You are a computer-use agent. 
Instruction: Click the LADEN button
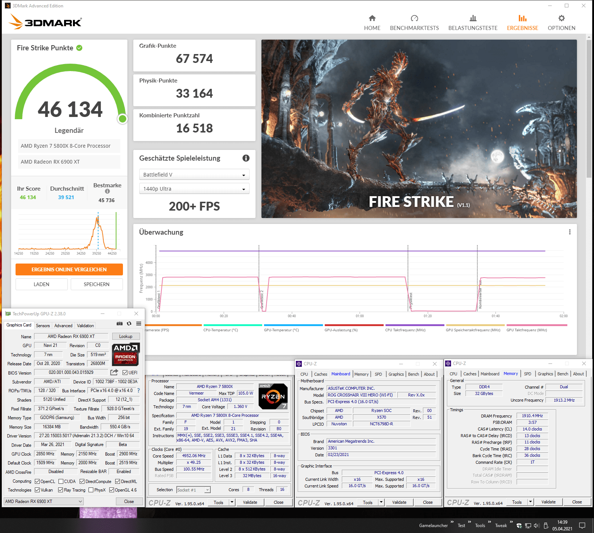tap(41, 284)
